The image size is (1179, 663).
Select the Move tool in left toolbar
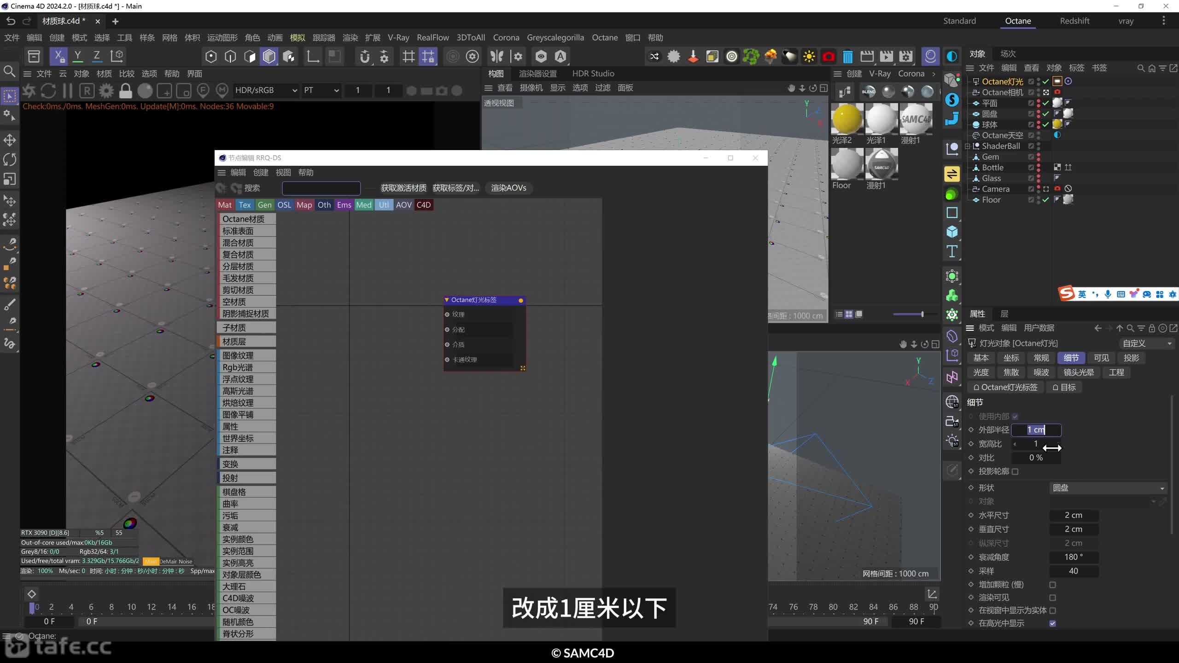coord(10,140)
